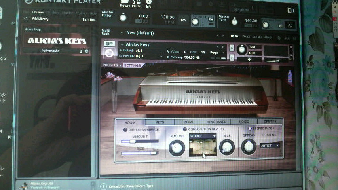338x190 pixels.
Task: Toggle Mute button M on instrument
Action: click(232, 57)
